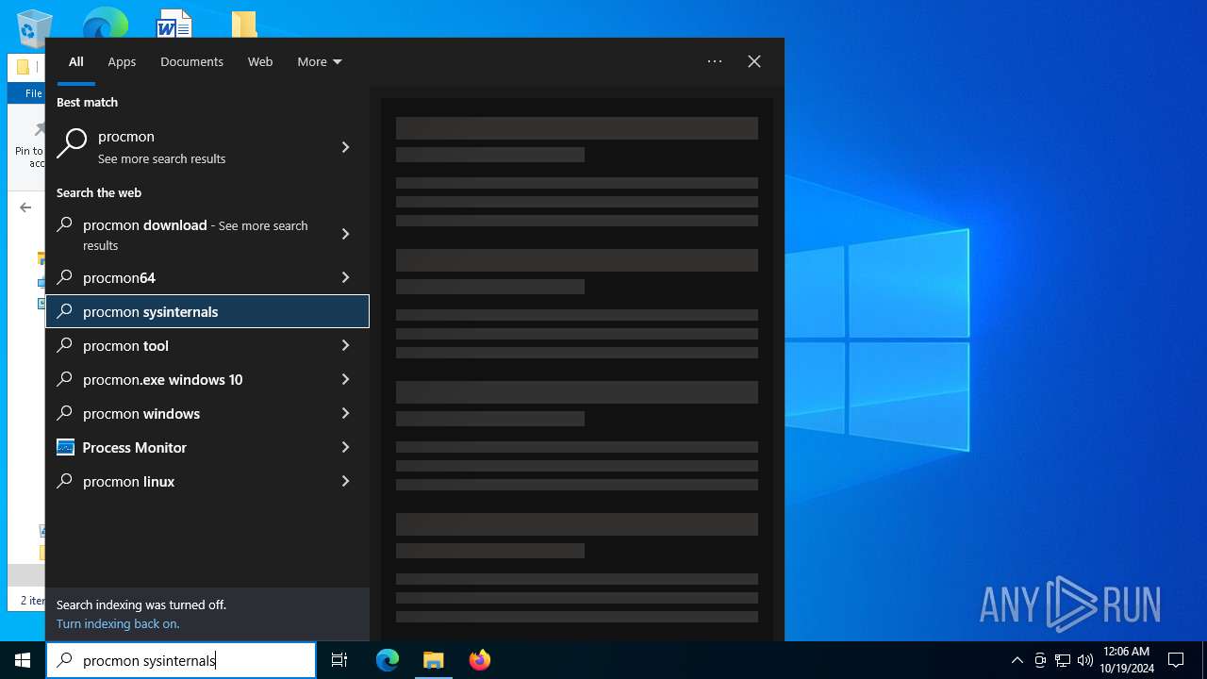Open the clock and date flyout
The image size is (1207, 679).
[1126, 660]
